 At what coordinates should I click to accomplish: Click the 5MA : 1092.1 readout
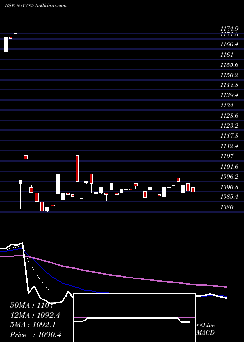coord(33,325)
